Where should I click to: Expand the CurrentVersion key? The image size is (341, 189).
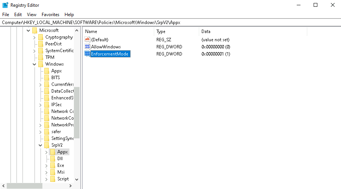[41, 85]
